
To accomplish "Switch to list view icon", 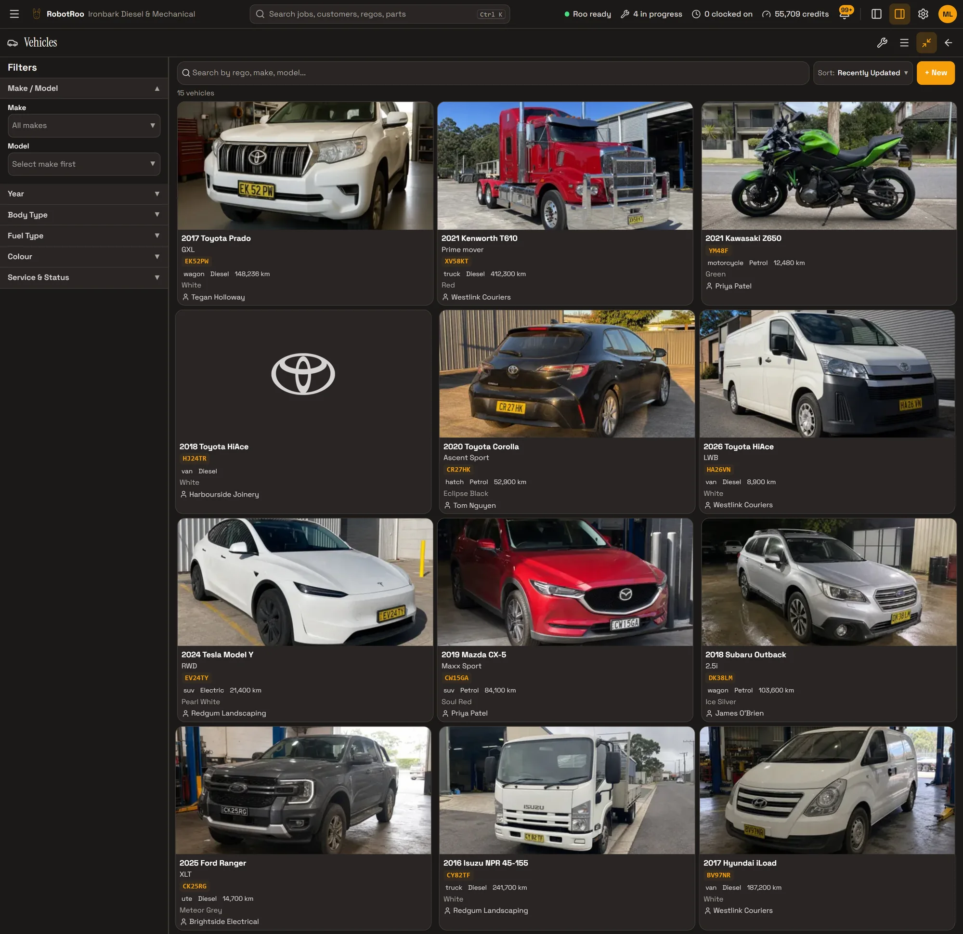I will point(904,43).
